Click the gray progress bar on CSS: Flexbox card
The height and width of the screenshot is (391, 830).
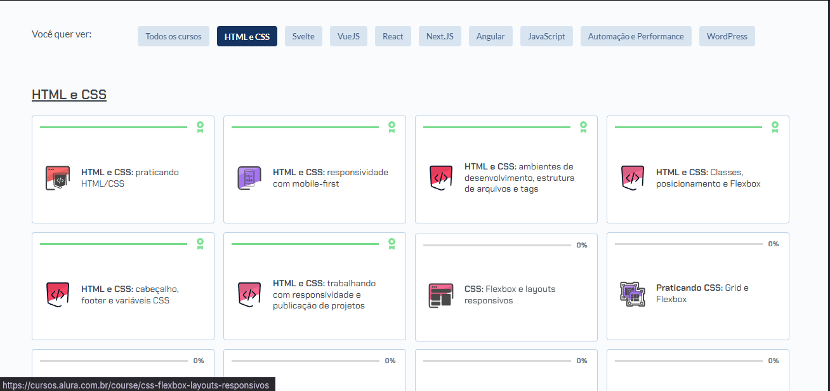(x=497, y=245)
